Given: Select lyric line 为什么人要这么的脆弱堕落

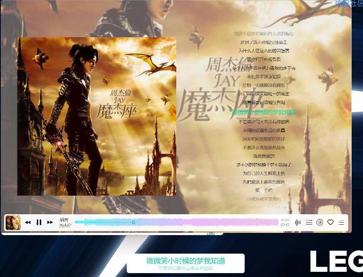Looking at the screenshot, I should (x=264, y=51).
